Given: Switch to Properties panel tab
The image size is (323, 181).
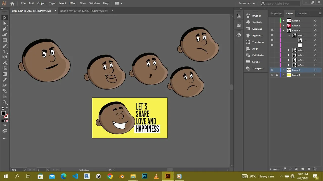Looking at the screenshot, I should tap(276, 13).
